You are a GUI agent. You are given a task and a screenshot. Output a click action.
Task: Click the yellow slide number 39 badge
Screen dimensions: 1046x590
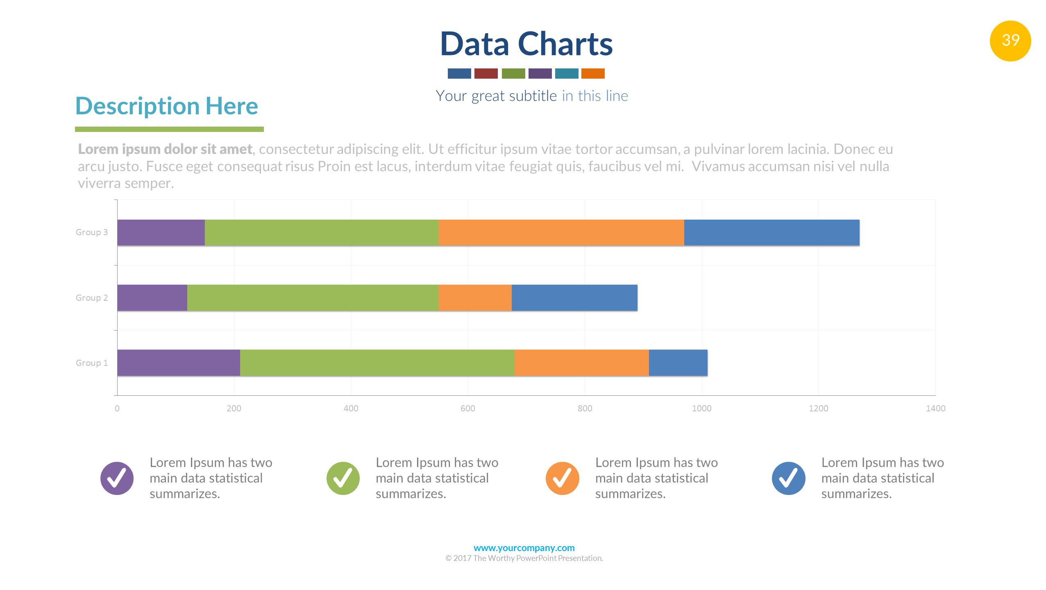point(1010,41)
